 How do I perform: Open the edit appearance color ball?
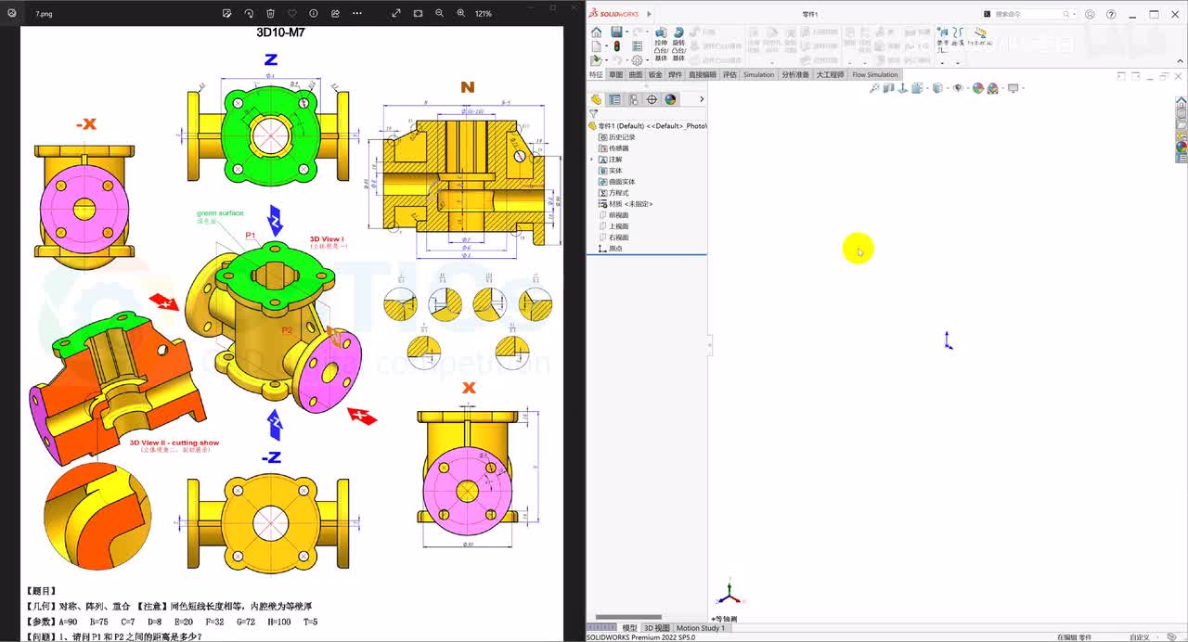(977, 88)
